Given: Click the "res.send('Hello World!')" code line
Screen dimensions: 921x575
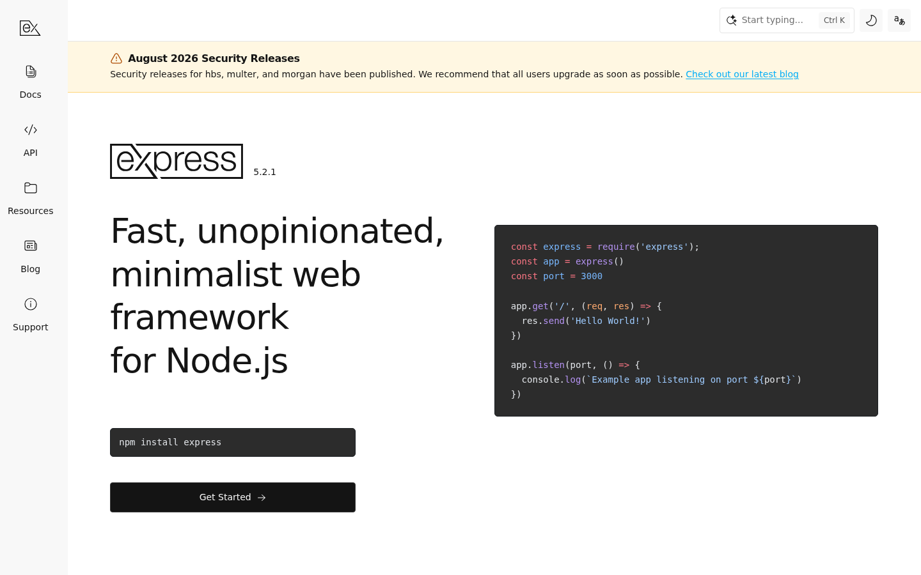Looking at the screenshot, I should pos(586,321).
